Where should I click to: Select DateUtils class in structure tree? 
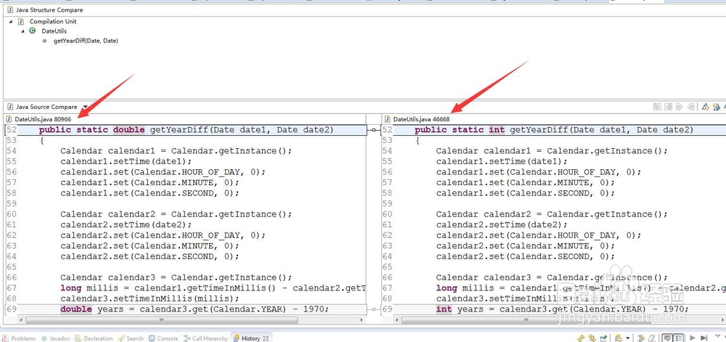tap(54, 31)
